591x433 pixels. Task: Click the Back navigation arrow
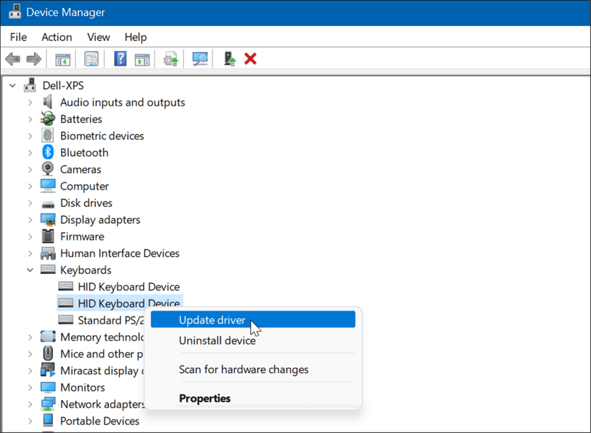(x=13, y=59)
